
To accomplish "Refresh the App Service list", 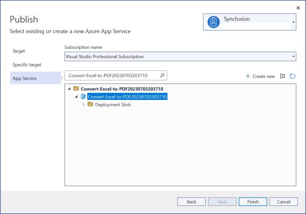I will click(x=292, y=76).
